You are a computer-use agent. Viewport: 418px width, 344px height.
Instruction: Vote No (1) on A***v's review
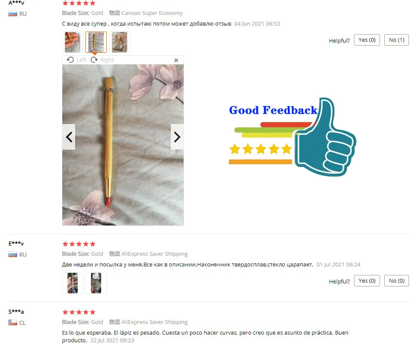click(396, 40)
